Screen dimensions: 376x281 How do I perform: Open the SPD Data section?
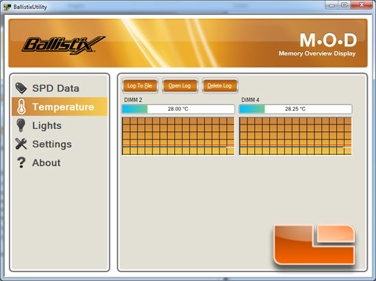pos(59,88)
